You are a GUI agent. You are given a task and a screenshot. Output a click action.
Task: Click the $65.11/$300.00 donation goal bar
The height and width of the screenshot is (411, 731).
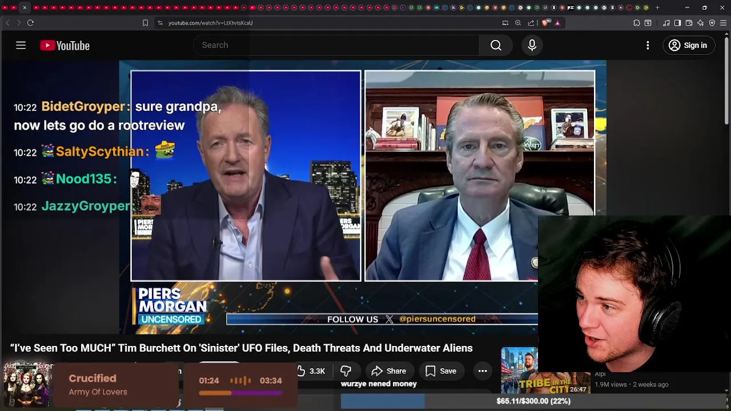click(533, 401)
